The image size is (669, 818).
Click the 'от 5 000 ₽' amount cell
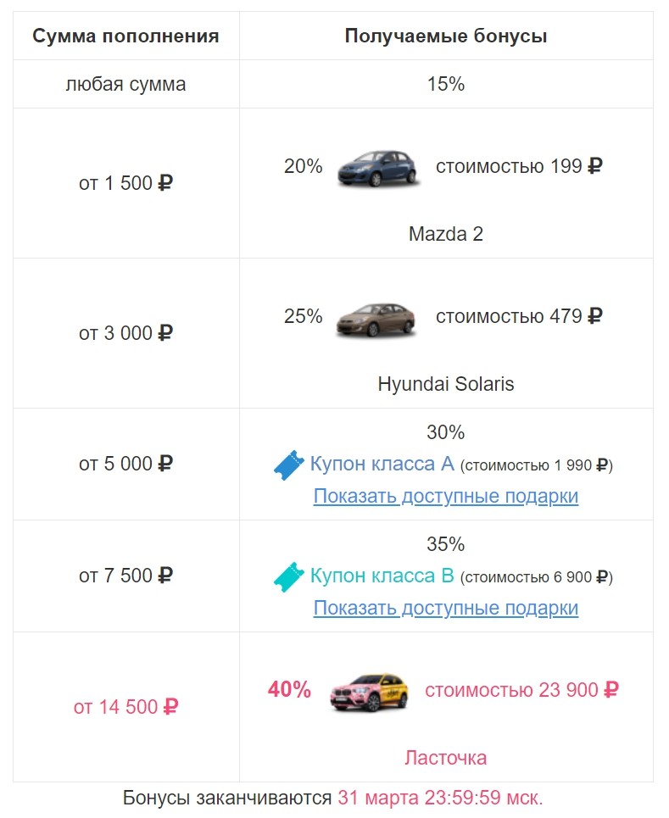point(125,464)
